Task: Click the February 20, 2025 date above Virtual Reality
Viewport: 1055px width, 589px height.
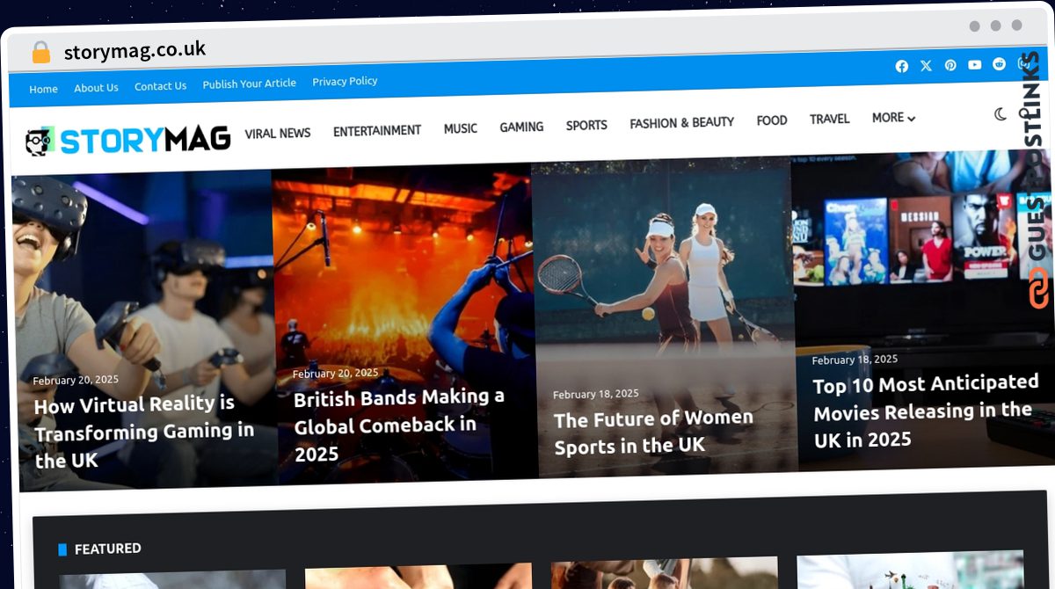Action: (76, 380)
